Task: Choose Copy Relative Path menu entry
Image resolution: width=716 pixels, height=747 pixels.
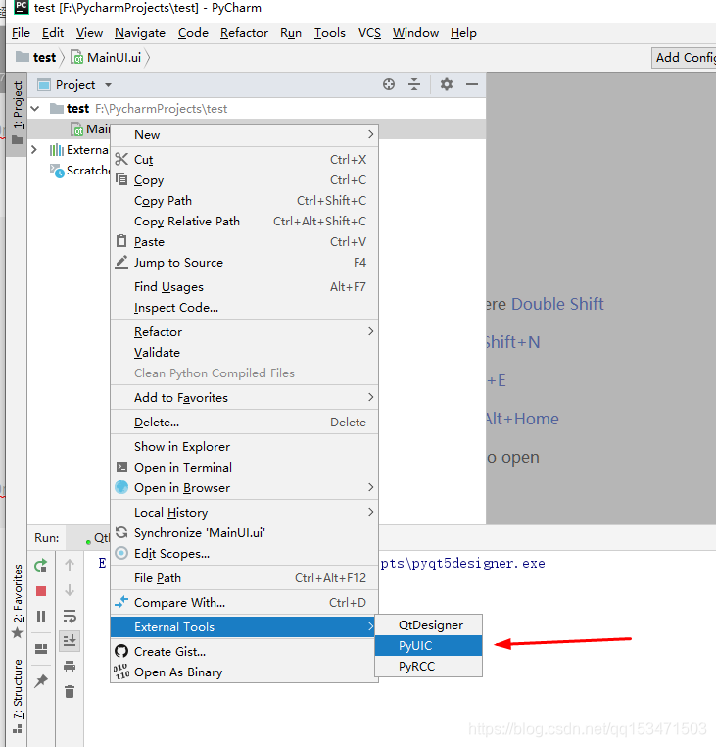Action: tap(244, 221)
